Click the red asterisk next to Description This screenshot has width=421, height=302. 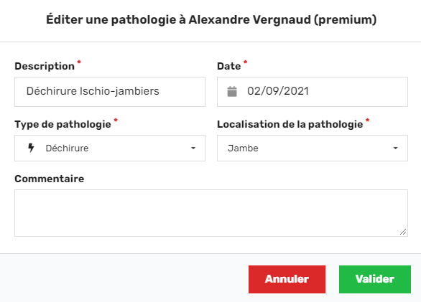tap(79, 62)
